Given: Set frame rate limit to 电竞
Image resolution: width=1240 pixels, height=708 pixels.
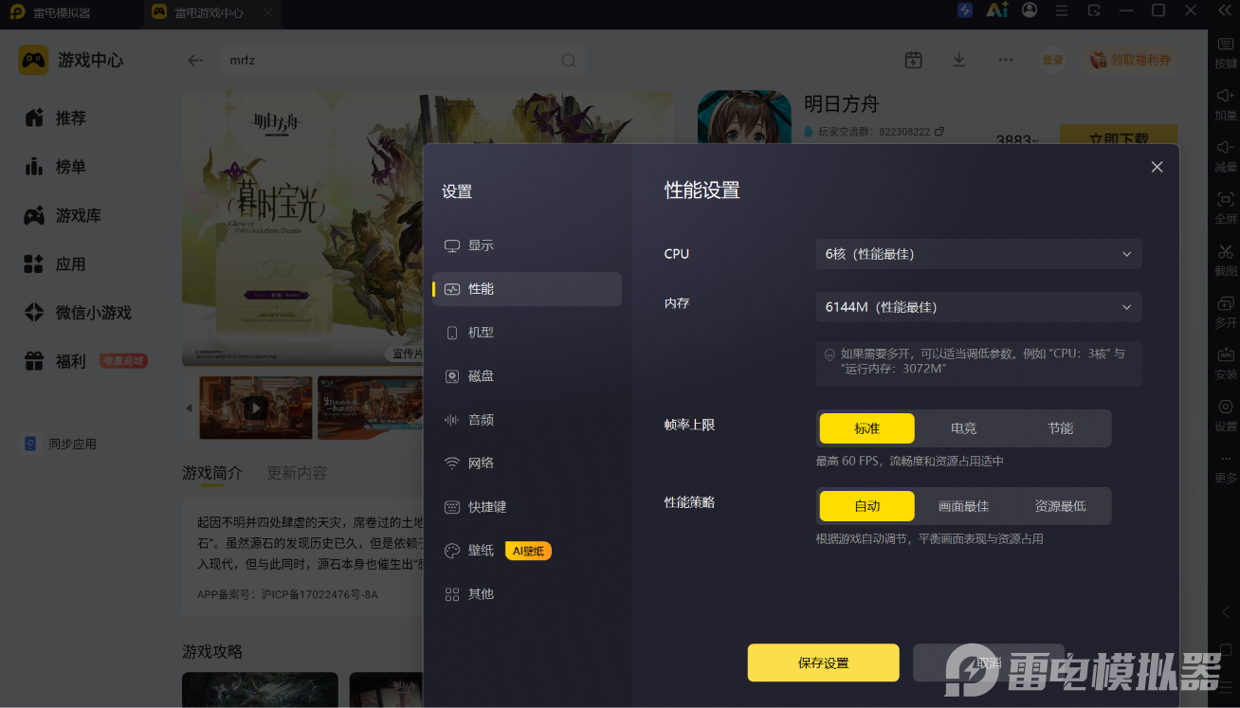Looking at the screenshot, I should click(x=963, y=428).
